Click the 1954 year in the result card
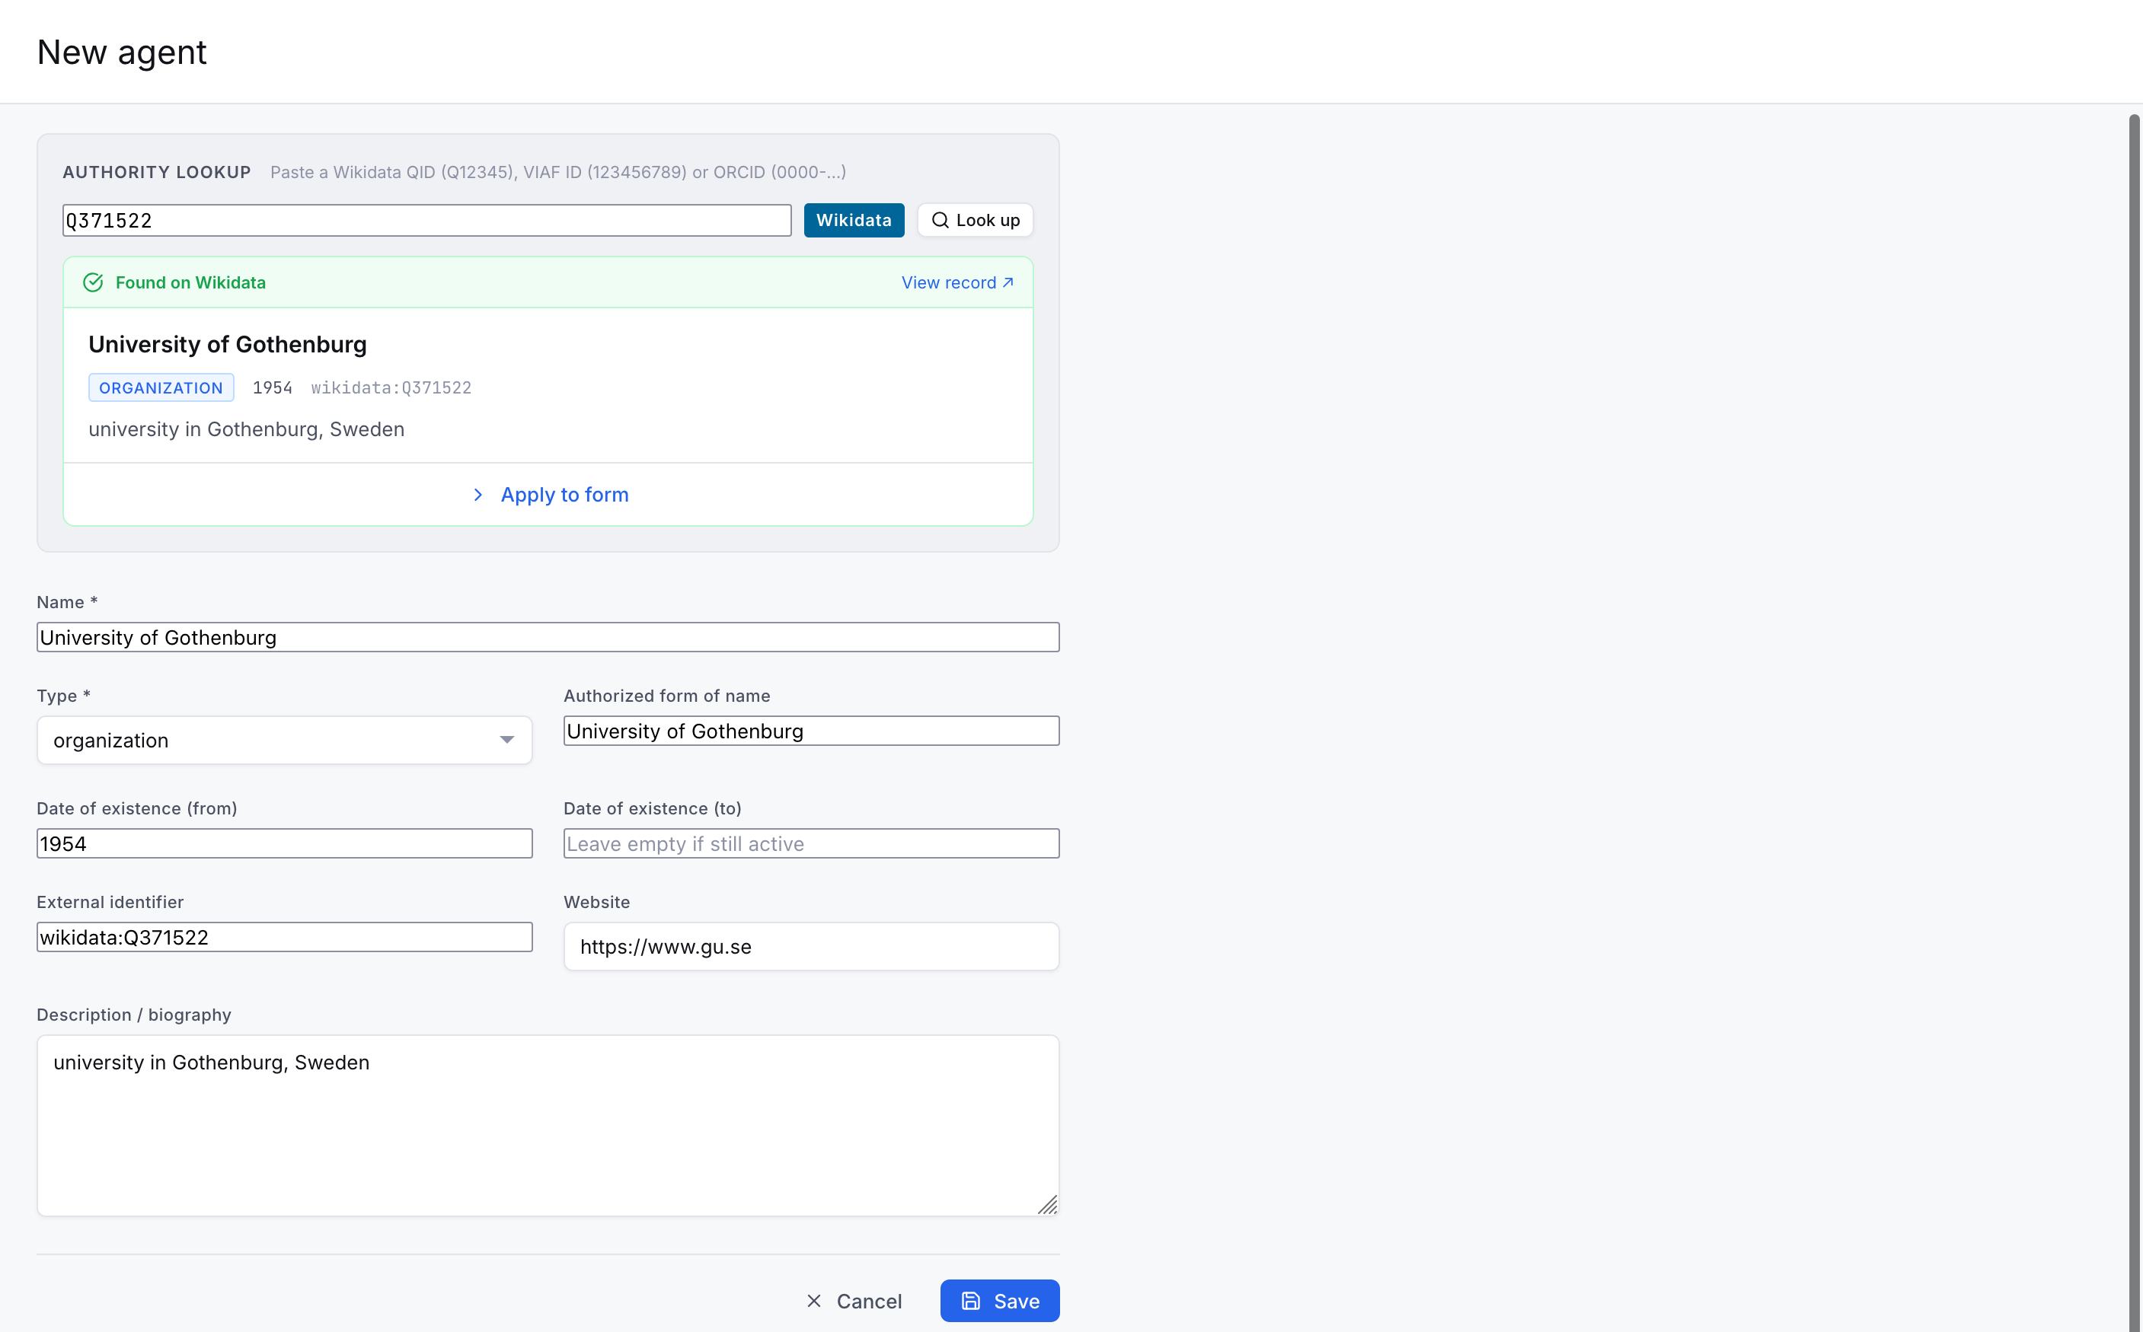 273,387
